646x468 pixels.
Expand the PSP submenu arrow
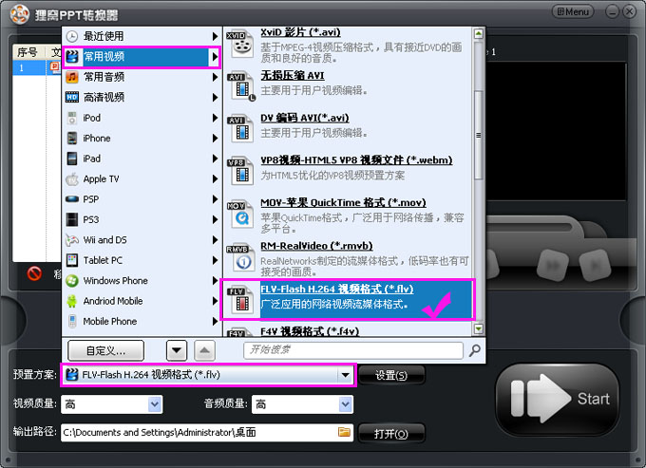pos(215,199)
